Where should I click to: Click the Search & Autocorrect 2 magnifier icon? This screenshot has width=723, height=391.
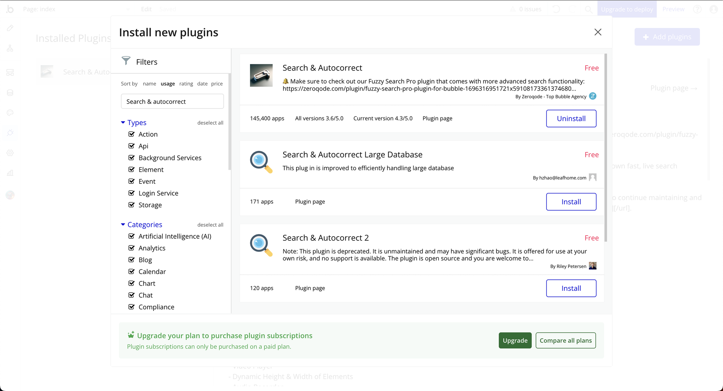(261, 245)
